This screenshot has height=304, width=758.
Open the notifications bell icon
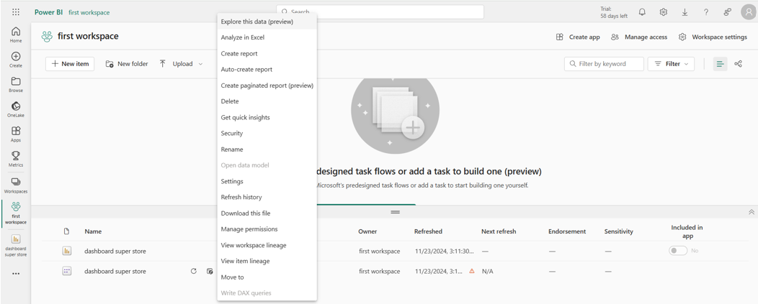[642, 12]
